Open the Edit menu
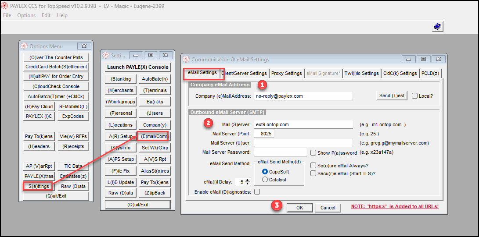This screenshot has width=479, height=237. point(46,15)
